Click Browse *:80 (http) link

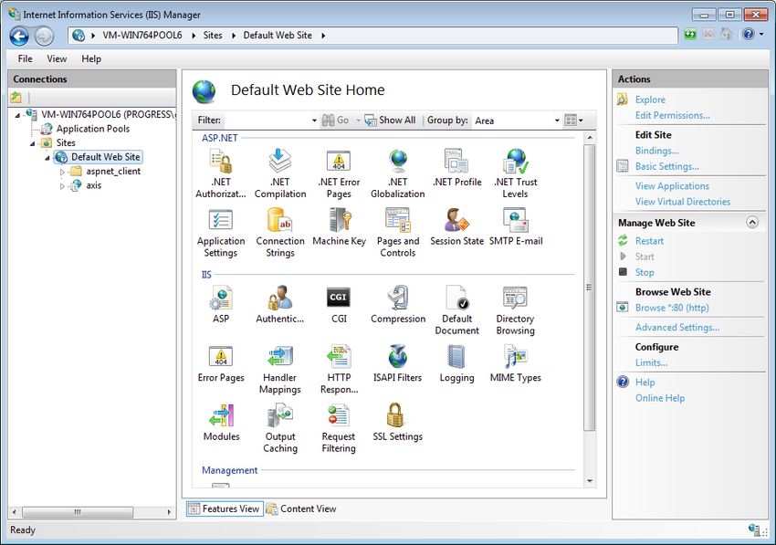click(672, 308)
